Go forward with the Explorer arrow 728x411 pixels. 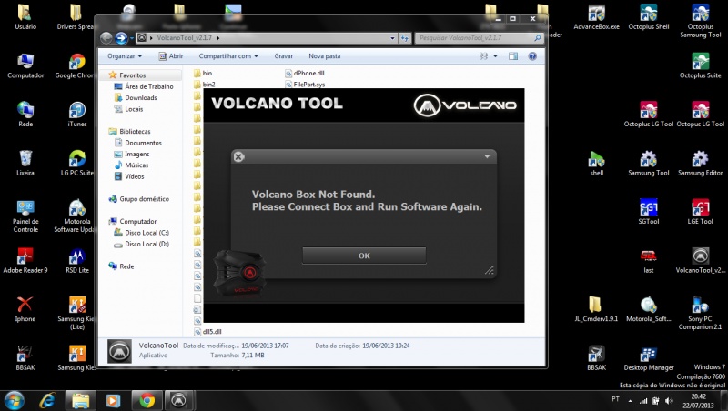[x=121, y=38]
